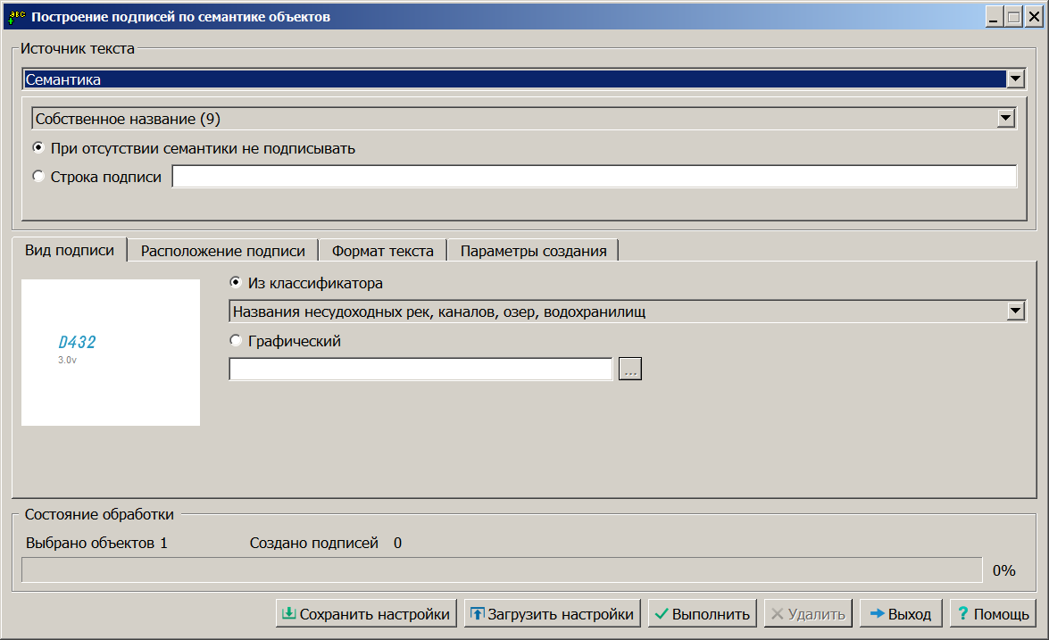Screen dimensions: 1049x640
Task: Click the upload icon on Загрузить настройки
Action: tap(477, 614)
